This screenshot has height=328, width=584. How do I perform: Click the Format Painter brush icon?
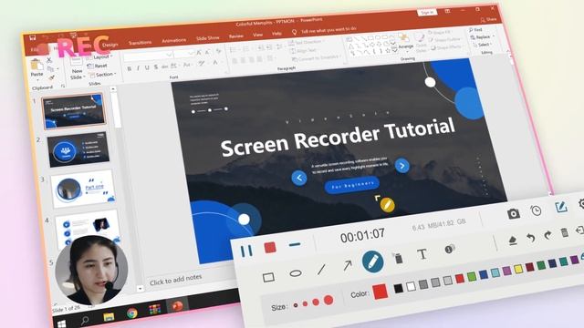click(x=51, y=77)
